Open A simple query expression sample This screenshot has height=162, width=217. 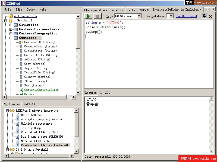coord(42,119)
